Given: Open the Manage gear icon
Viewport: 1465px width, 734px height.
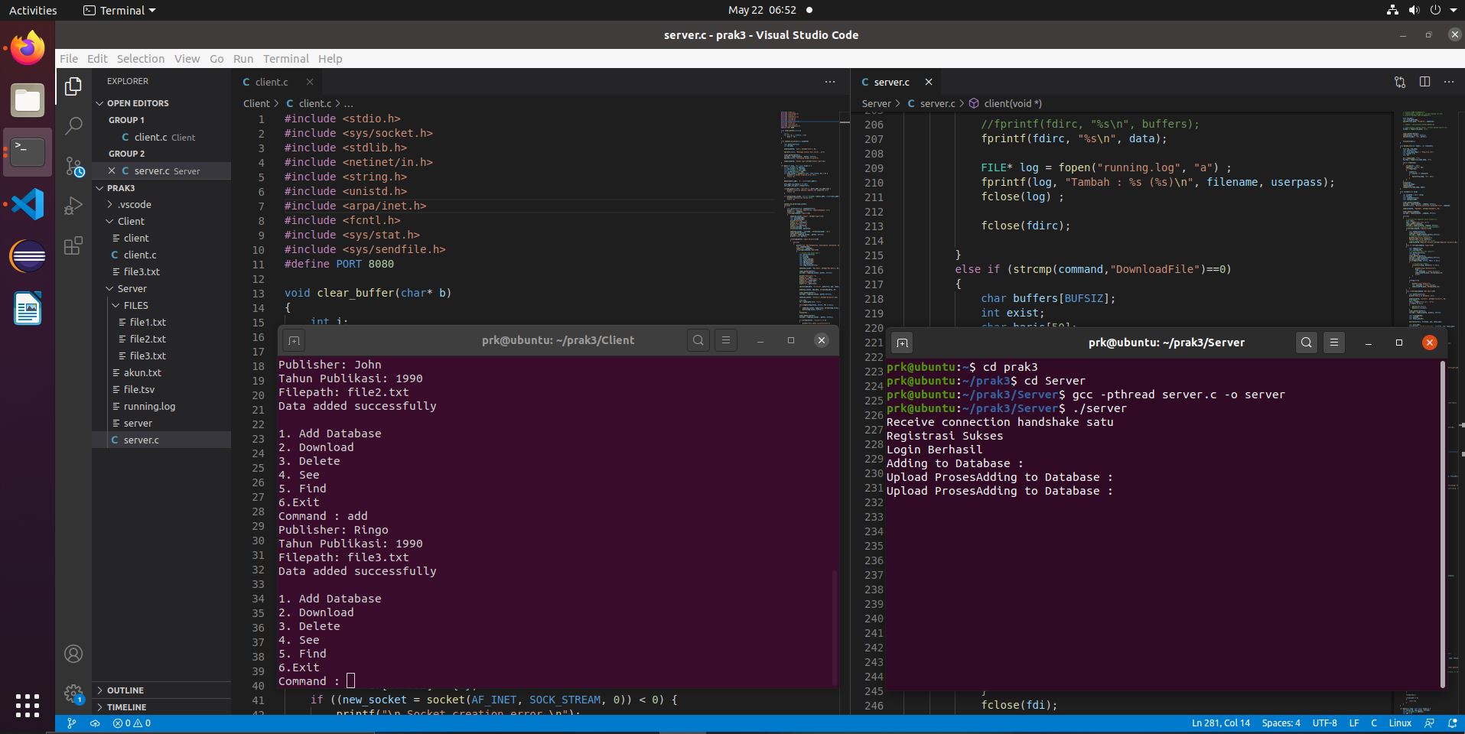Looking at the screenshot, I should pyautogui.click(x=73, y=693).
